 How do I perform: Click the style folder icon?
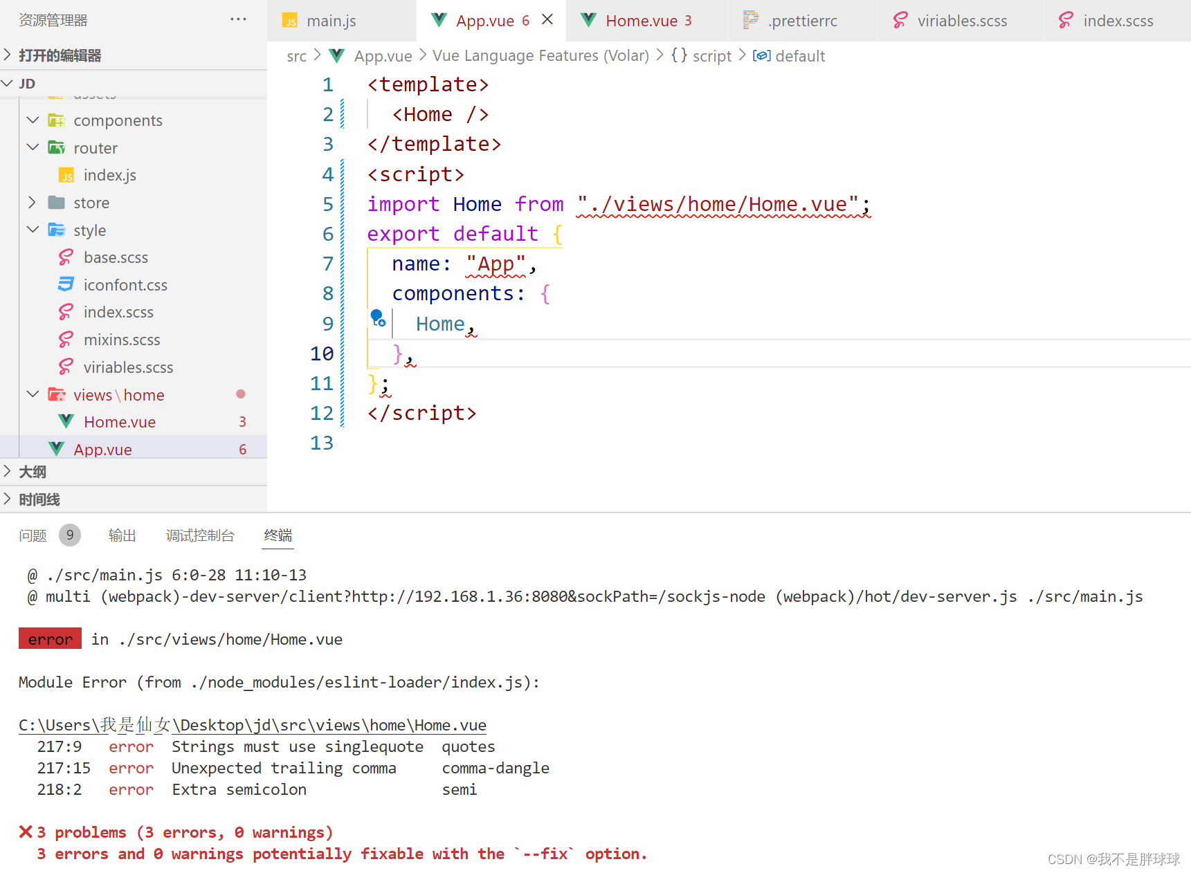[57, 230]
